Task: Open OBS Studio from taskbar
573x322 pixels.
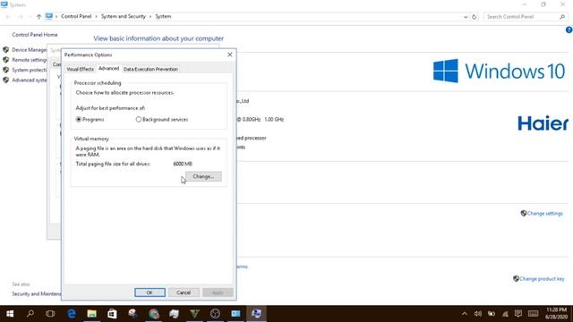Action: click(x=215, y=314)
